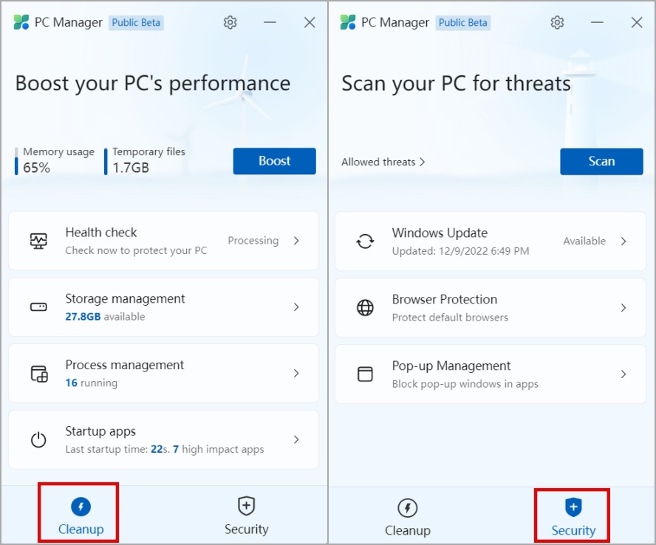The image size is (656, 545).
Task: Expand Browser Protection chevron arrow
Action: 623,308
